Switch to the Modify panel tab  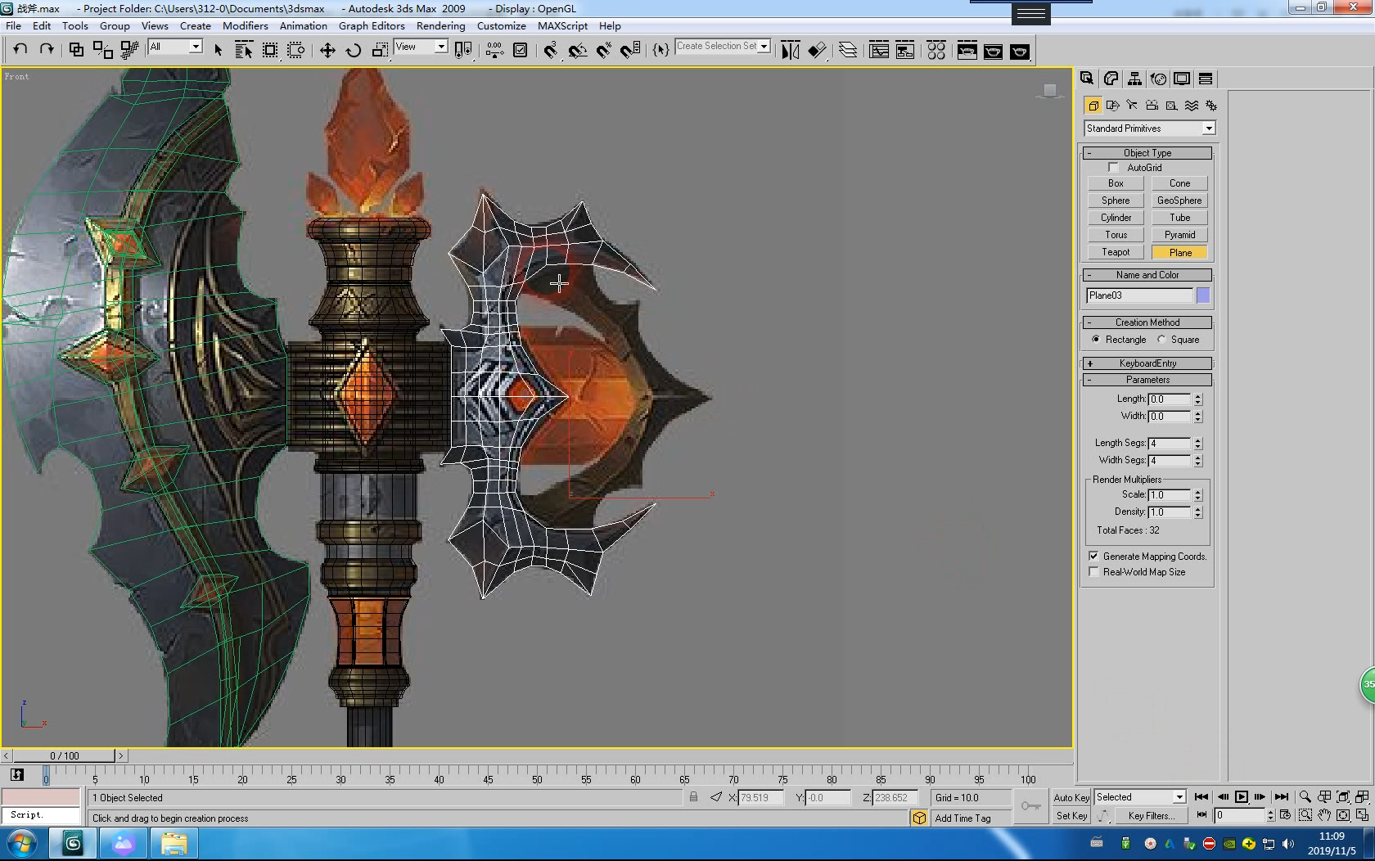click(x=1111, y=79)
